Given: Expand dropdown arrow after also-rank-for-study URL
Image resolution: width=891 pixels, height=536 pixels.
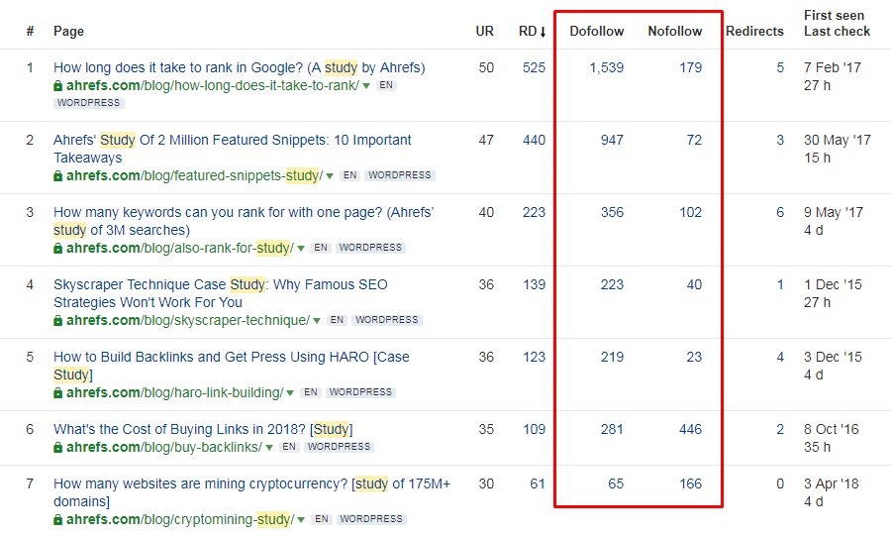Looking at the screenshot, I should (301, 249).
